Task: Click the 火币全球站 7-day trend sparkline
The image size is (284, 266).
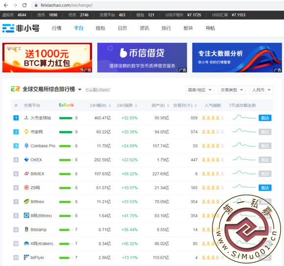Action: click(x=244, y=117)
